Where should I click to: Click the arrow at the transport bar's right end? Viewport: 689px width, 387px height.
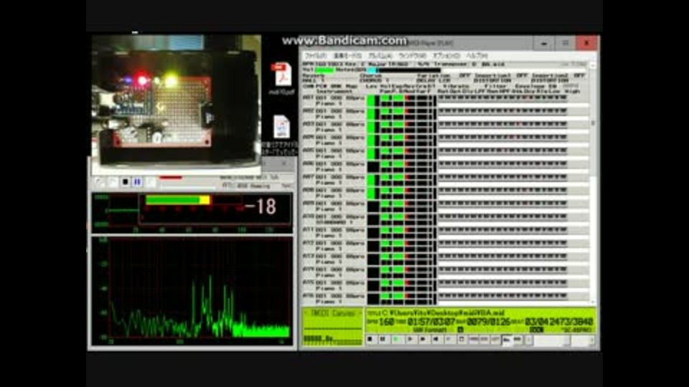[x=591, y=340]
